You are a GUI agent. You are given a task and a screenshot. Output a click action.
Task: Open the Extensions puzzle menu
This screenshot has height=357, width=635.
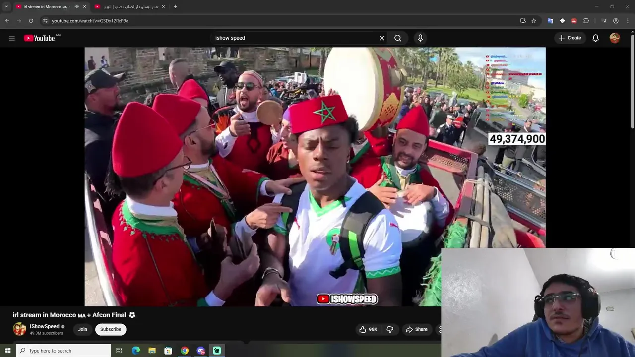pos(586,21)
